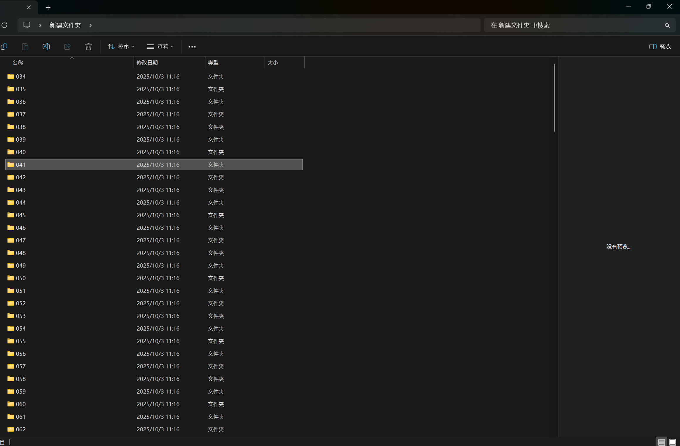Viewport: 680px width, 446px height.
Task: Expand chevron after 新建文件夹 in path
Action: (90, 25)
